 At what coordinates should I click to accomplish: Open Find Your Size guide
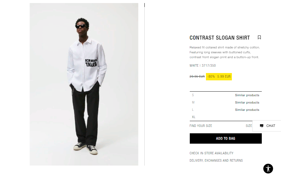coord(201,126)
